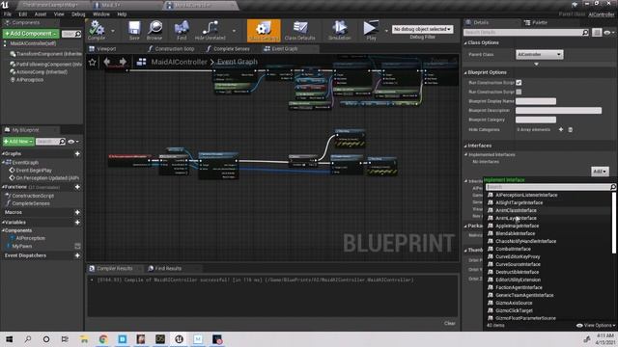This screenshot has height=347, width=618.
Task: Open Hide Unrelated options dropdown arrow
Action: point(234,31)
